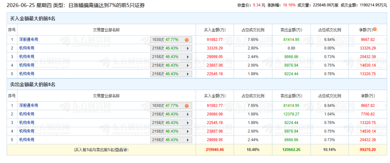Expand the arrow in sell table row 5 (29099.05)
390x163 pixels.
pos(187,140)
